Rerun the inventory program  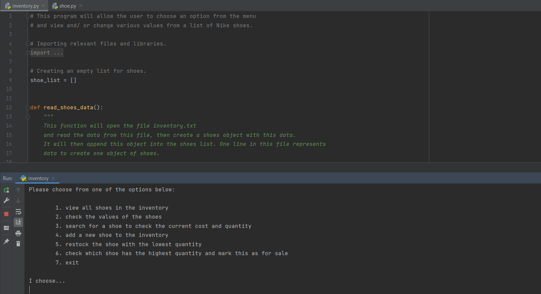coord(6,190)
